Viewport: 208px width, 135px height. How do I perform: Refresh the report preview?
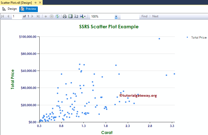[57, 16]
